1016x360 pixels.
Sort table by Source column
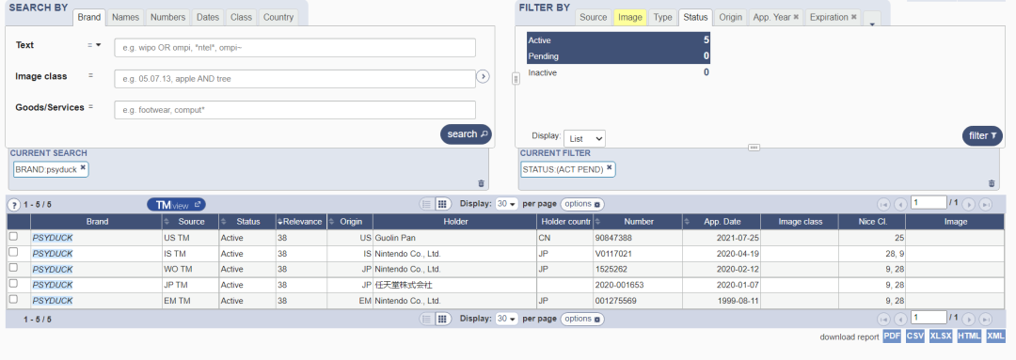coord(190,222)
